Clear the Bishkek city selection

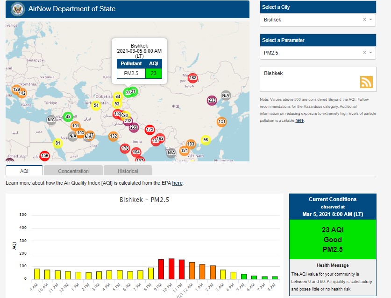(x=364, y=20)
